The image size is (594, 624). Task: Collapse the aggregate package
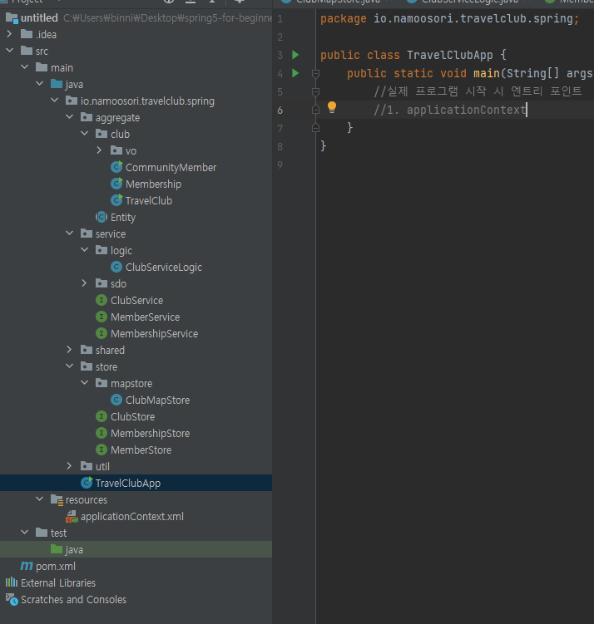(x=69, y=117)
